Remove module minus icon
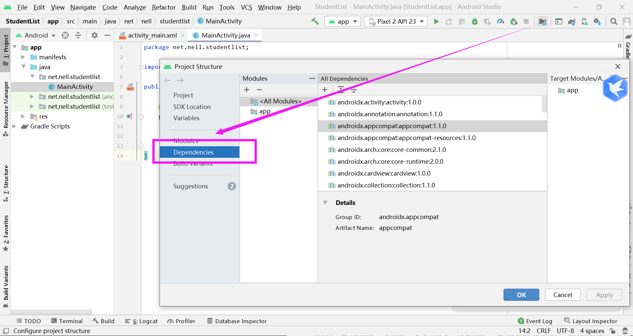The width and height of the screenshot is (633, 336). [259, 90]
